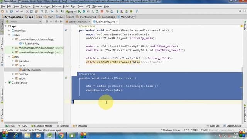This screenshot has width=247, height=139.
Task: Expand the mipmap folder
Action: click(13, 74)
